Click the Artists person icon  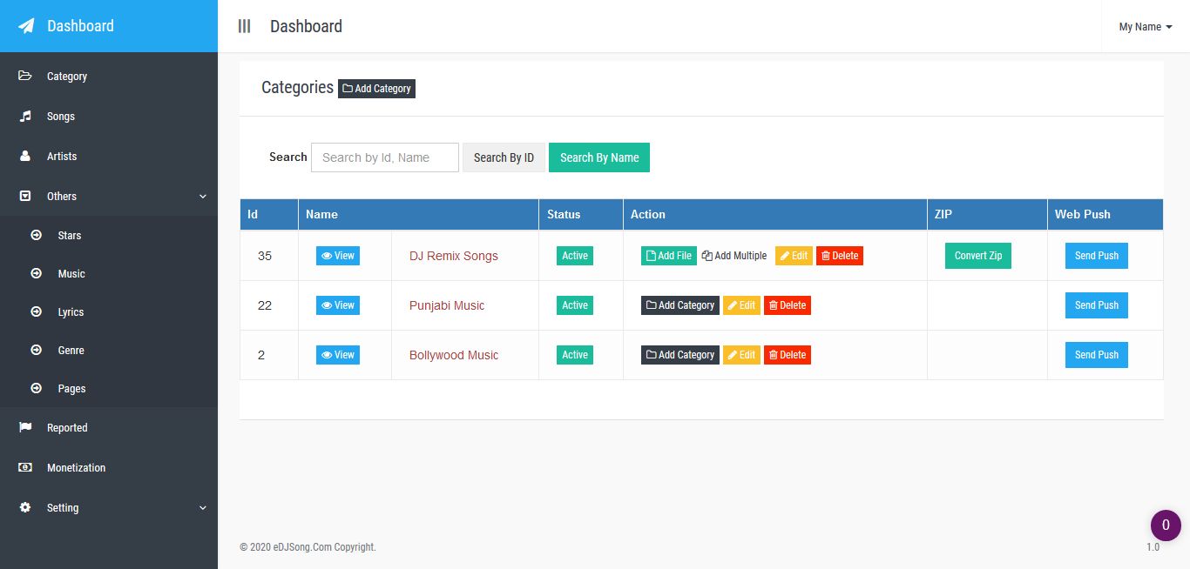(25, 156)
